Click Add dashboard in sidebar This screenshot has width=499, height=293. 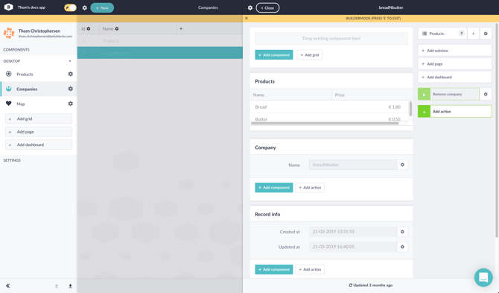click(x=39, y=145)
